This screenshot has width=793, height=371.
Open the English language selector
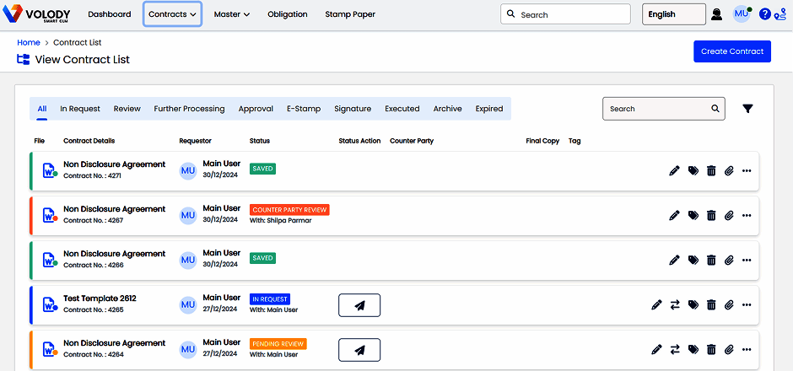click(x=673, y=14)
